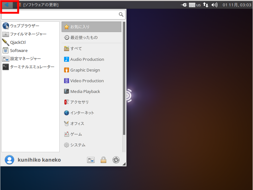This screenshot has height=190, width=253.
Task: Click the category list vertical scrollbar
Action: pyautogui.click(x=124, y=78)
